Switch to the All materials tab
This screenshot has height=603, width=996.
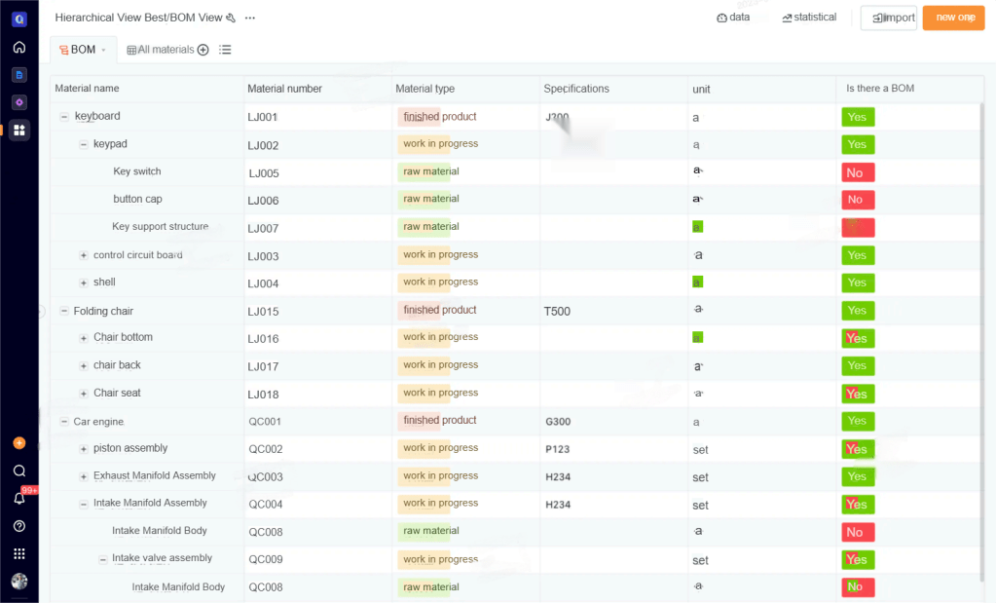click(165, 50)
